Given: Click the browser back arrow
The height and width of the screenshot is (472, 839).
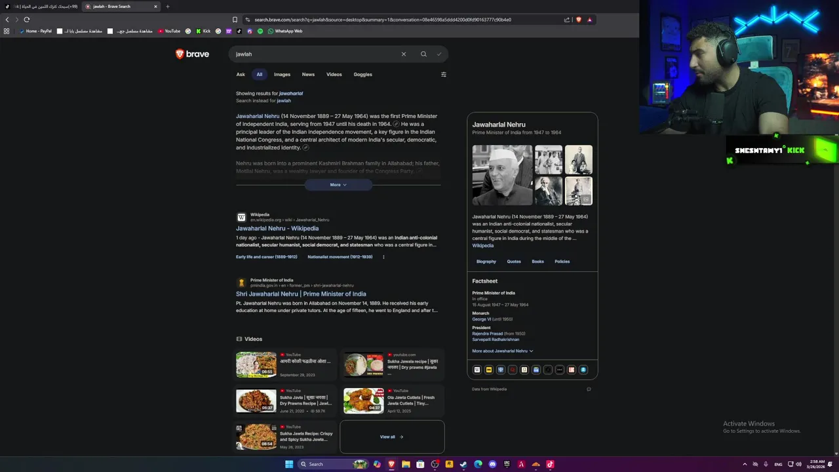Looking at the screenshot, I should [x=7, y=20].
